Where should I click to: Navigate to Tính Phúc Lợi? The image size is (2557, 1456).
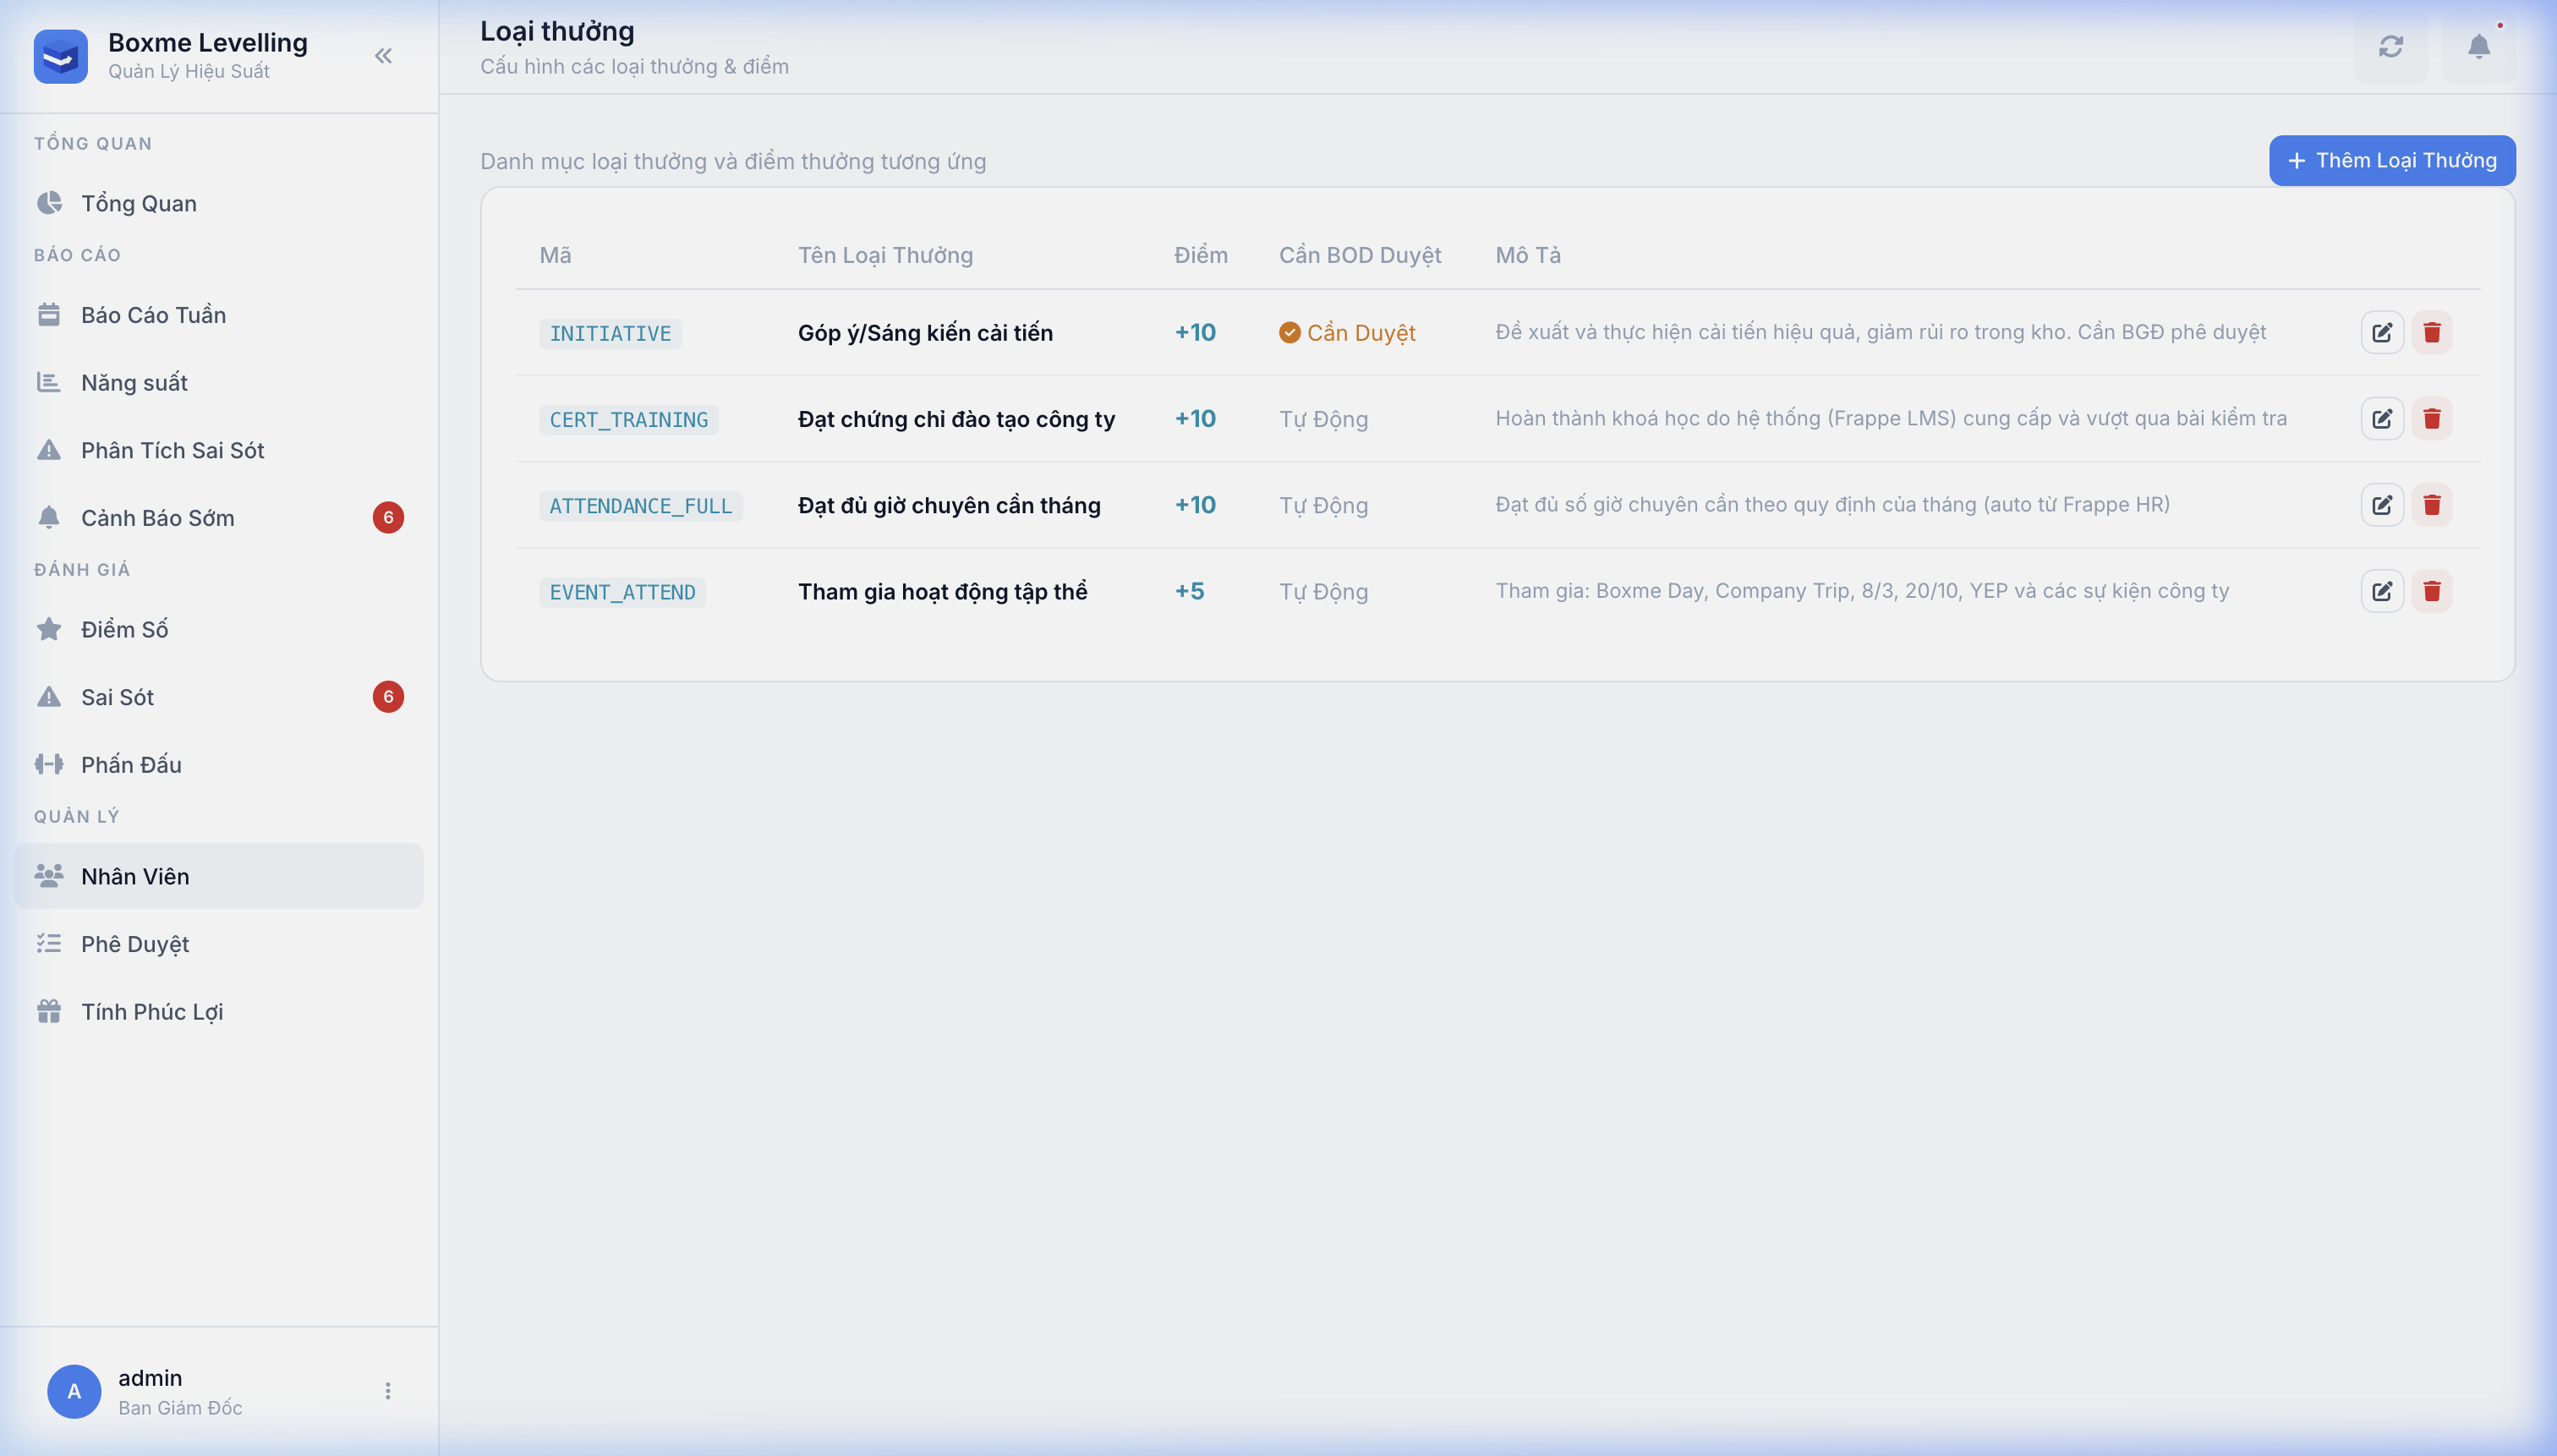[x=152, y=1012]
